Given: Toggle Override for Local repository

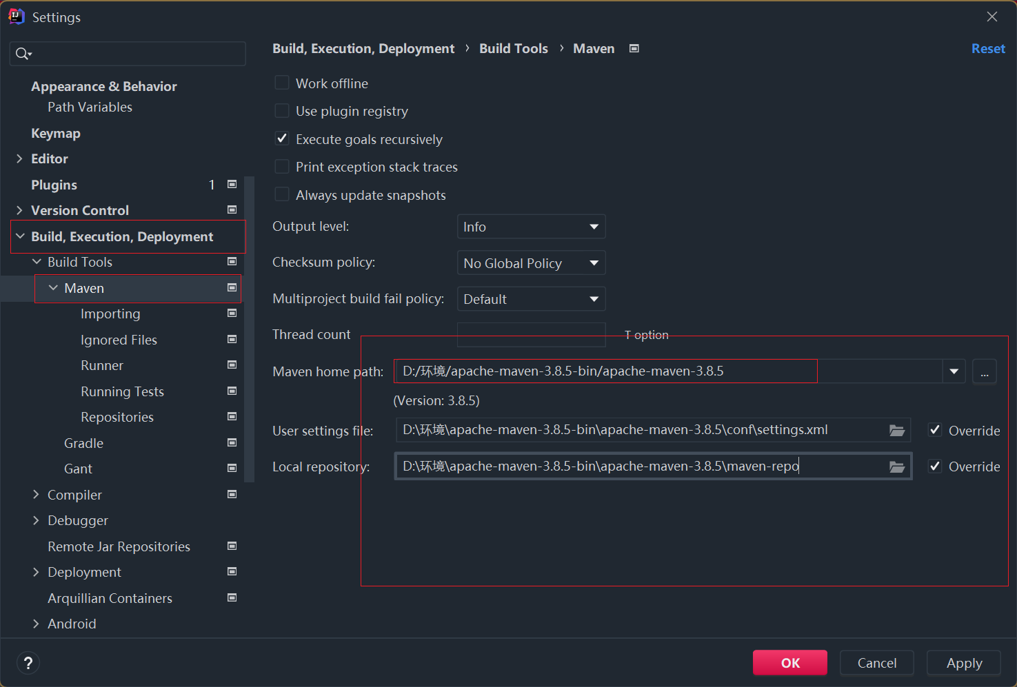Looking at the screenshot, I should click(935, 466).
